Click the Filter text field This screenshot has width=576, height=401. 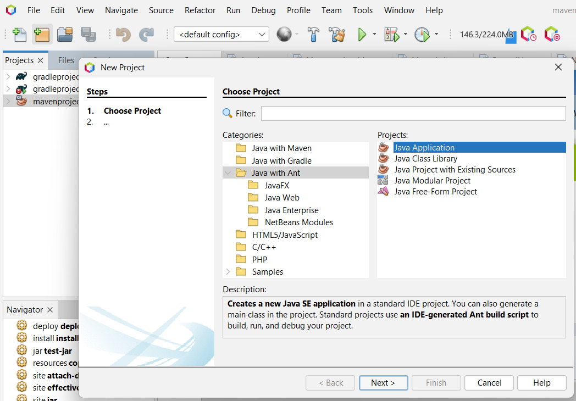click(x=413, y=114)
